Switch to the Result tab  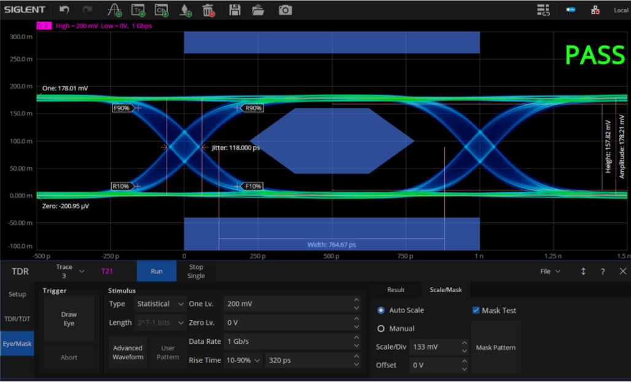click(396, 290)
